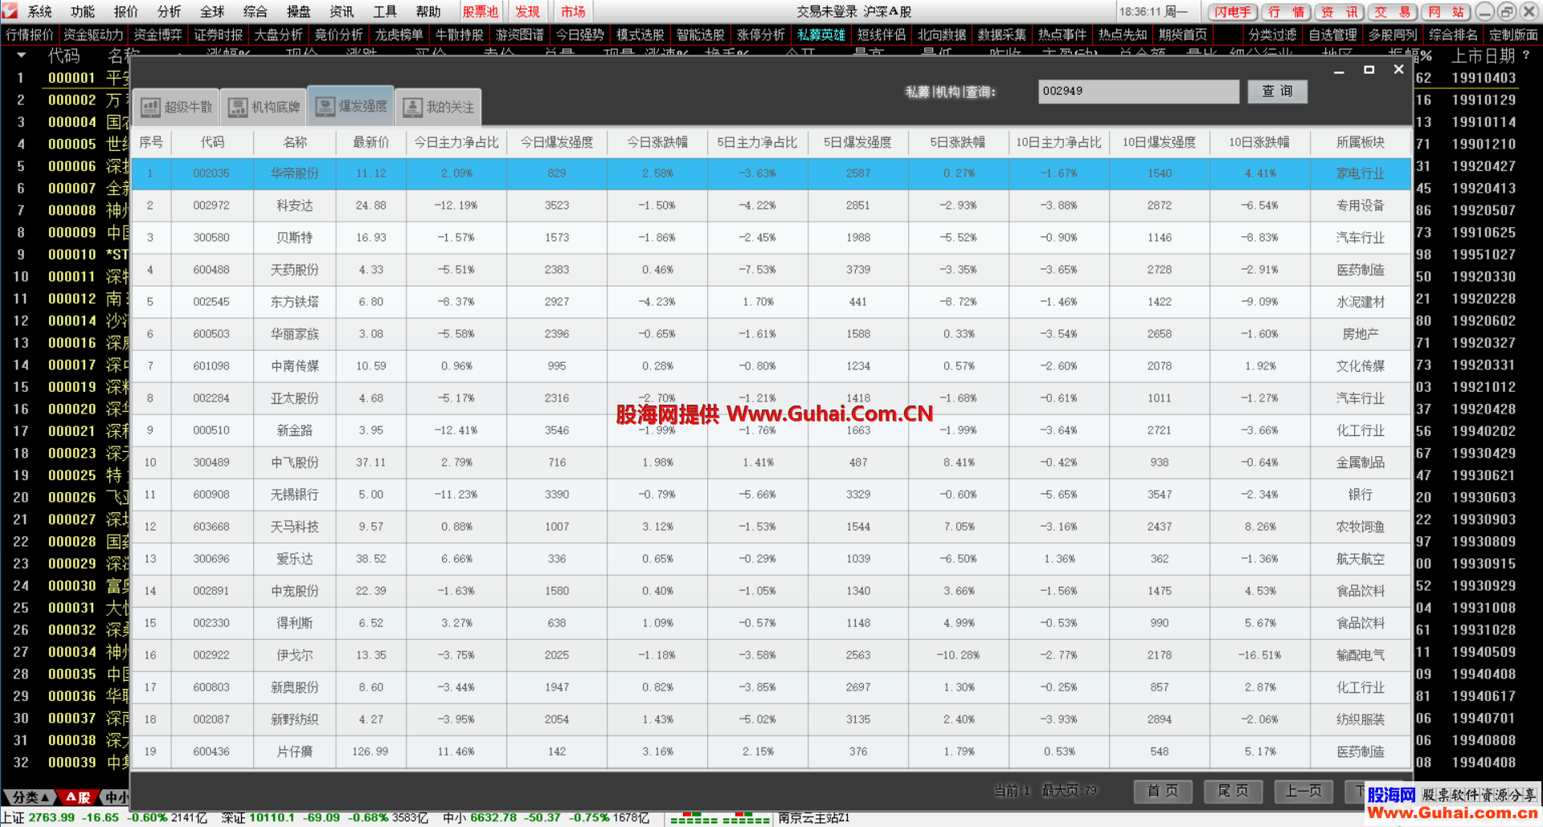Open the 资讯 menu
The image size is (1543, 827).
pos(342,11)
